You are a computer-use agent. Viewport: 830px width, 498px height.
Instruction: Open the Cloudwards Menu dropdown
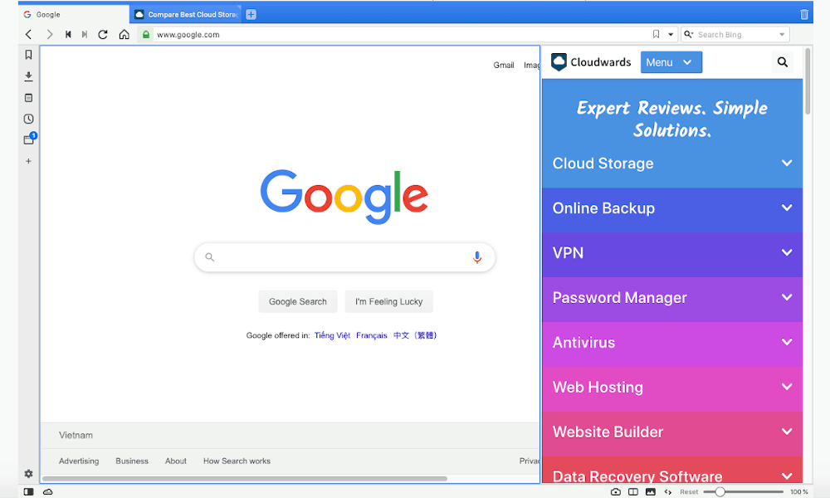(671, 62)
